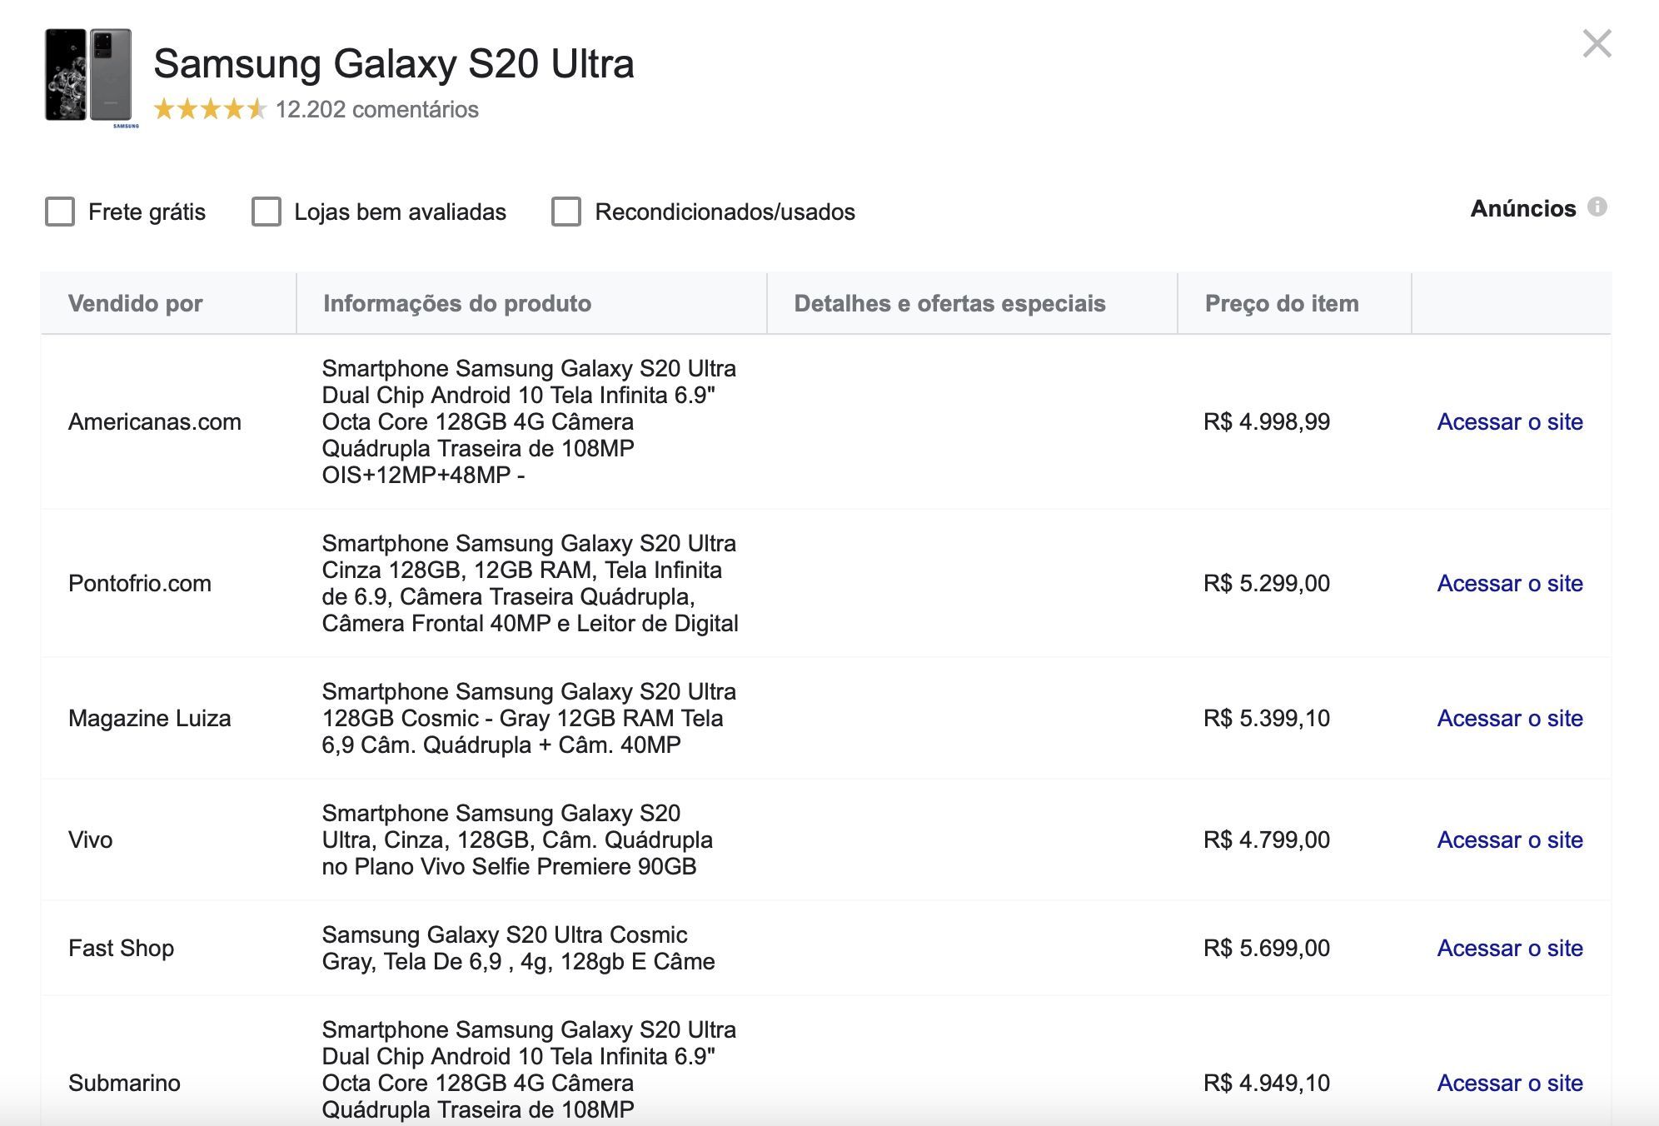
Task: Open Fast Shop Acessar o site link
Action: click(1510, 948)
